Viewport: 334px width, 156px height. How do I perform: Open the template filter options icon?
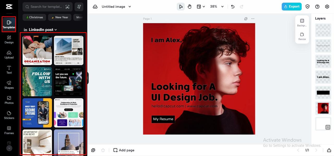(x=79, y=7)
